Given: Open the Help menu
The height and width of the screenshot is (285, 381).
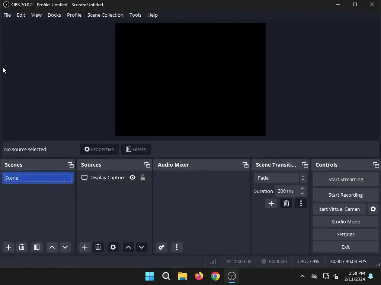Looking at the screenshot, I should 152,15.
